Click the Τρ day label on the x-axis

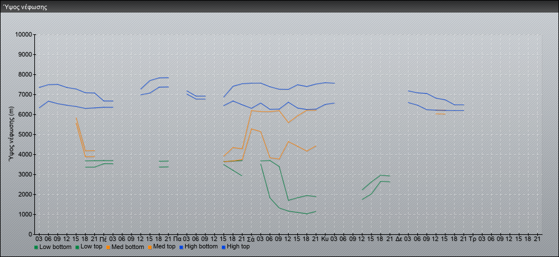[473, 239]
